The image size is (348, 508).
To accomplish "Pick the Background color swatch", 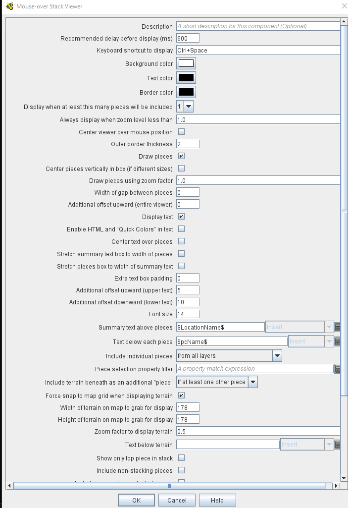I will click(x=186, y=63).
